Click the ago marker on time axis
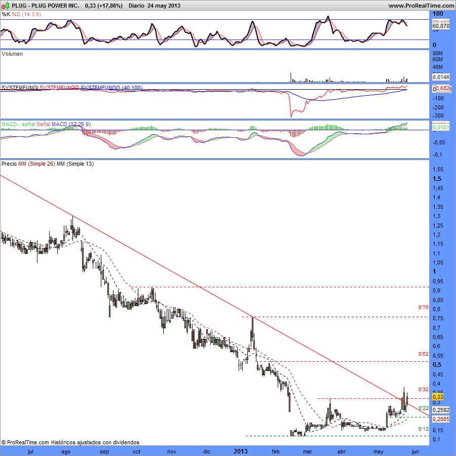The height and width of the screenshot is (456, 456). pyautogui.click(x=66, y=451)
